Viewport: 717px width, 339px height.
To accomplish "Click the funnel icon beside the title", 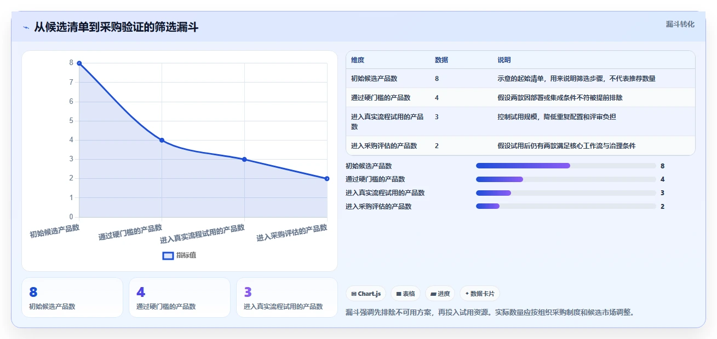I will click(26, 27).
